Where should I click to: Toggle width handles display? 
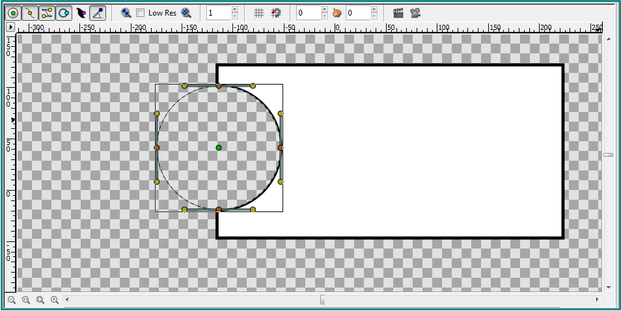pos(81,13)
